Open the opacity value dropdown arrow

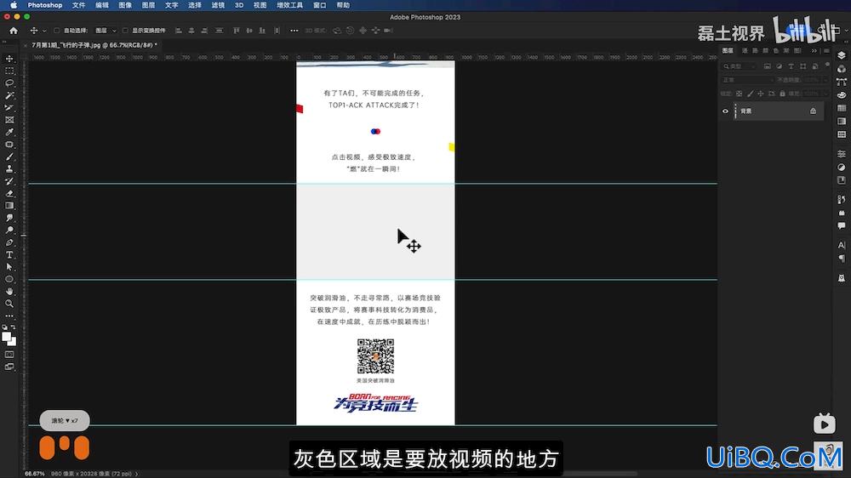825,80
